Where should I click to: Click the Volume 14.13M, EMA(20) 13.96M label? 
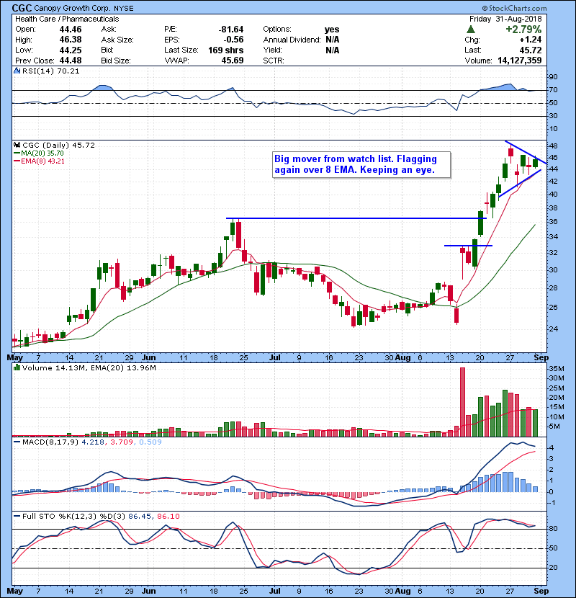pos(89,368)
